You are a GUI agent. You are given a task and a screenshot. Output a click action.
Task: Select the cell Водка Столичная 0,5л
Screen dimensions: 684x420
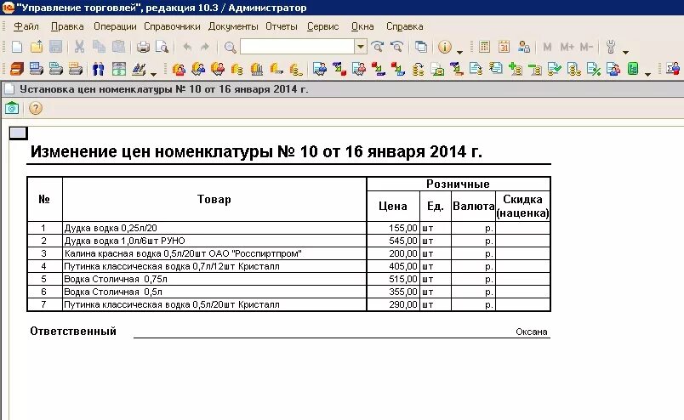[x=214, y=292]
